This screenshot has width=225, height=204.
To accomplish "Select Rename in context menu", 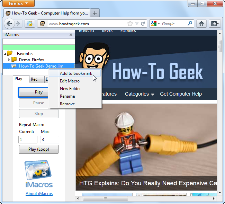I will [75, 96].
